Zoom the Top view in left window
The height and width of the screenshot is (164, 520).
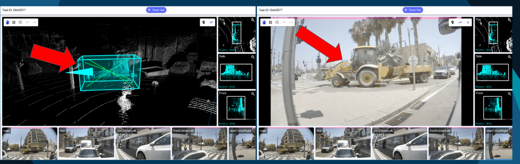tap(253, 20)
